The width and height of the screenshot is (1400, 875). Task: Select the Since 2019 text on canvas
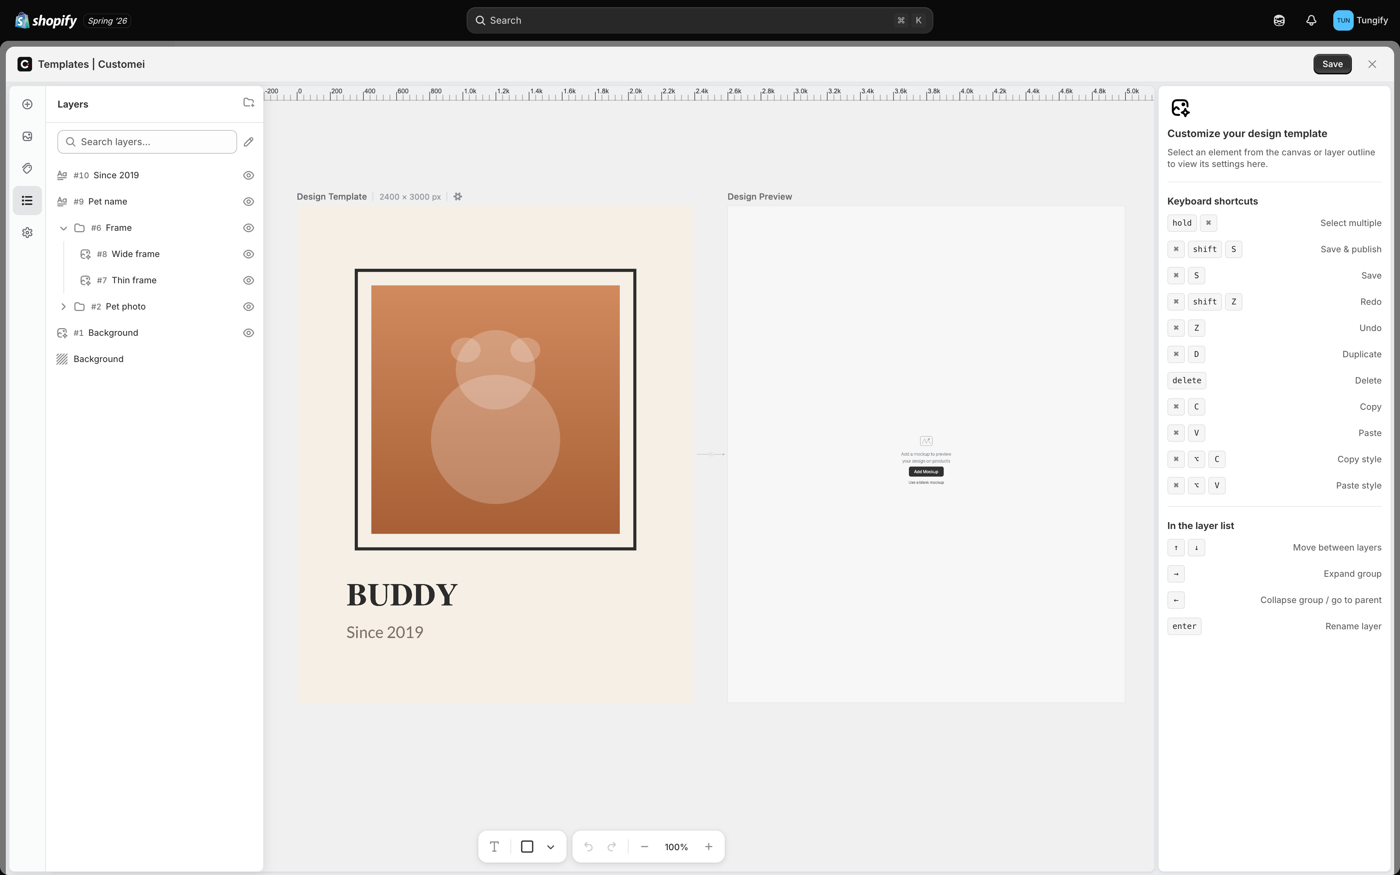(x=385, y=633)
